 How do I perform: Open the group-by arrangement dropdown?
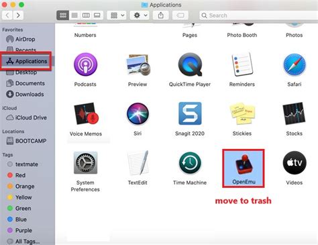point(117,15)
